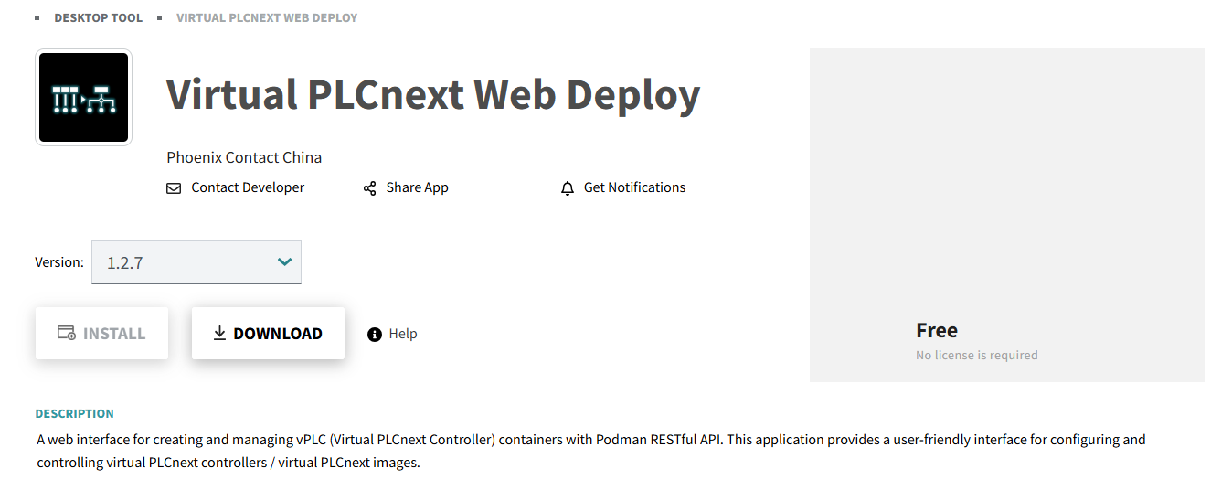Click the chevron arrow in the version selector
Image resolution: width=1232 pixels, height=501 pixels.
coord(284,262)
